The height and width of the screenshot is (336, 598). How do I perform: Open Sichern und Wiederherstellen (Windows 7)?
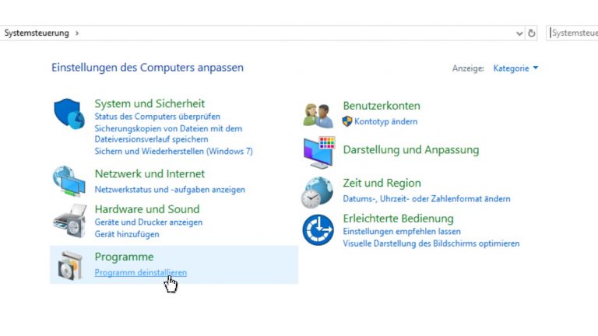[x=174, y=151]
